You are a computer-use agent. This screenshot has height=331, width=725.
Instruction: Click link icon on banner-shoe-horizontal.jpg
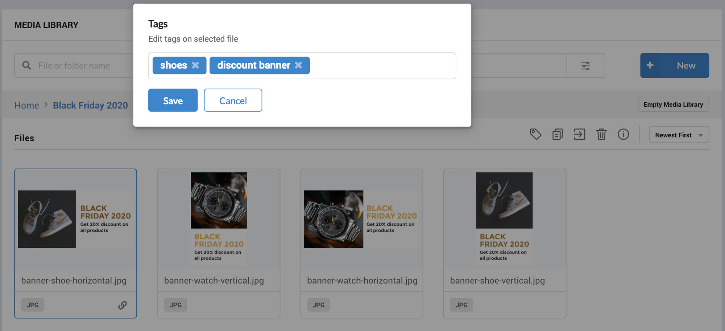point(123,305)
